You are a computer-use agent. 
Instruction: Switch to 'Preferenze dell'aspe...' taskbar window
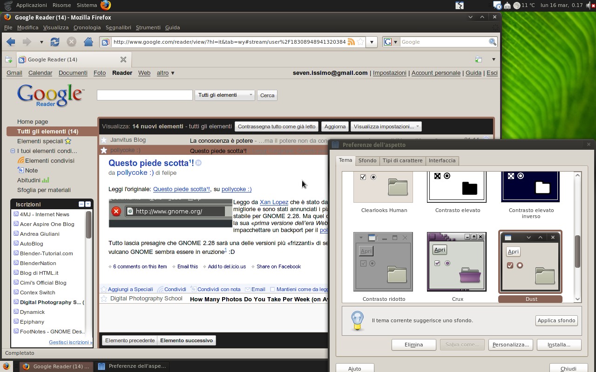[132, 366]
